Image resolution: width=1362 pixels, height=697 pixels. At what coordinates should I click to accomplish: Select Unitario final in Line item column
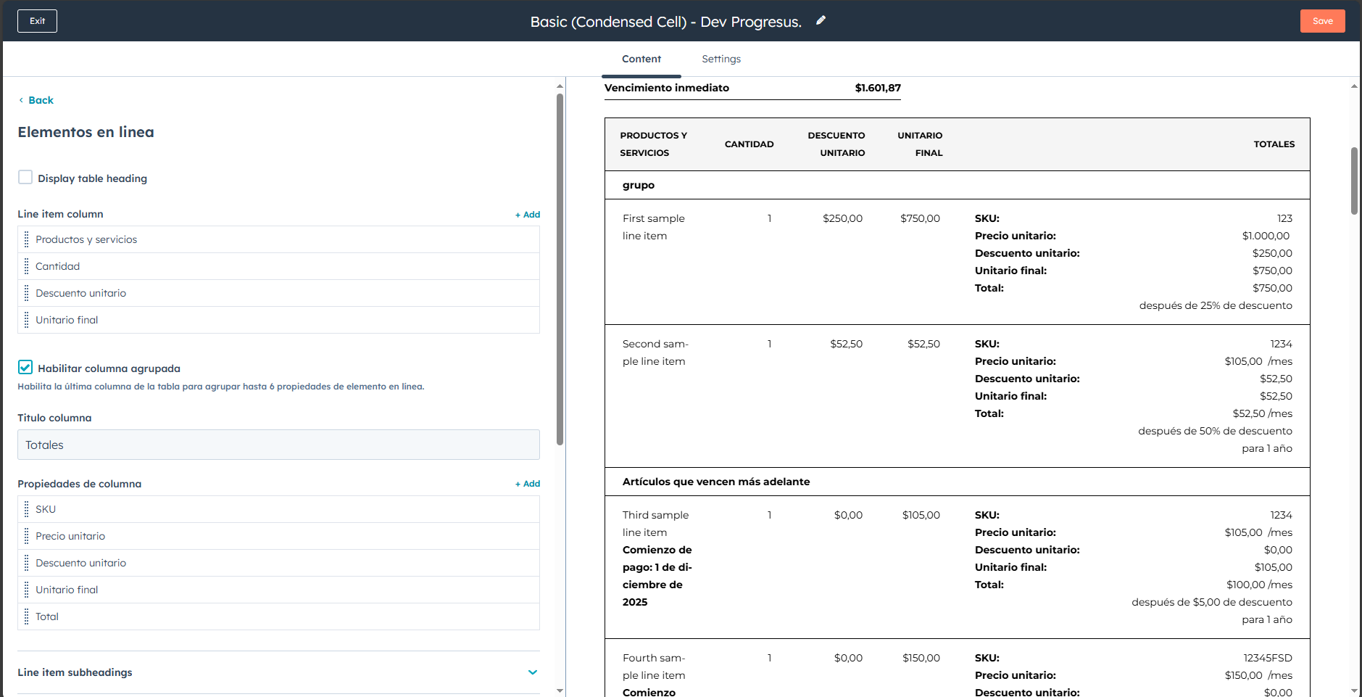click(278, 320)
